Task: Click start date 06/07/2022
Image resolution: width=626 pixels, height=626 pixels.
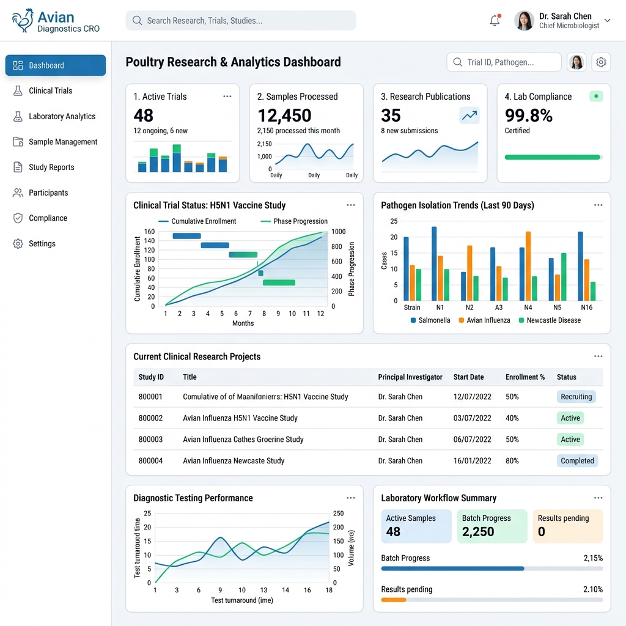Action: coord(473,439)
